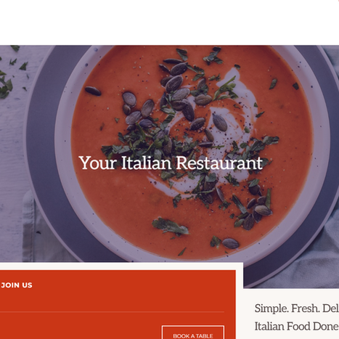
Task: Click the Your Italian Restaurant headline
Action: pos(171,163)
